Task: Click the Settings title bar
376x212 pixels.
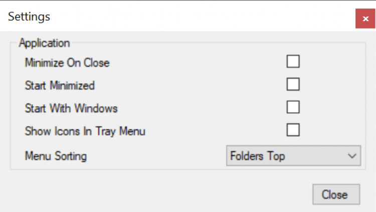Action: tap(175, 17)
